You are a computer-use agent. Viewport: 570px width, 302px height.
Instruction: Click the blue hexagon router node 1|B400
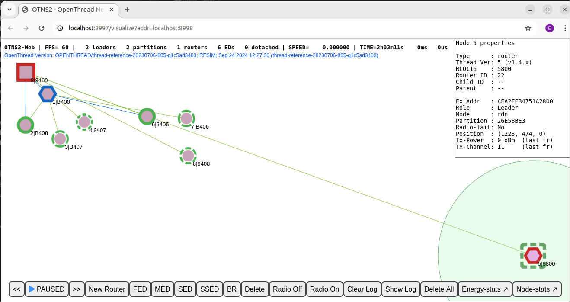tap(48, 93)
